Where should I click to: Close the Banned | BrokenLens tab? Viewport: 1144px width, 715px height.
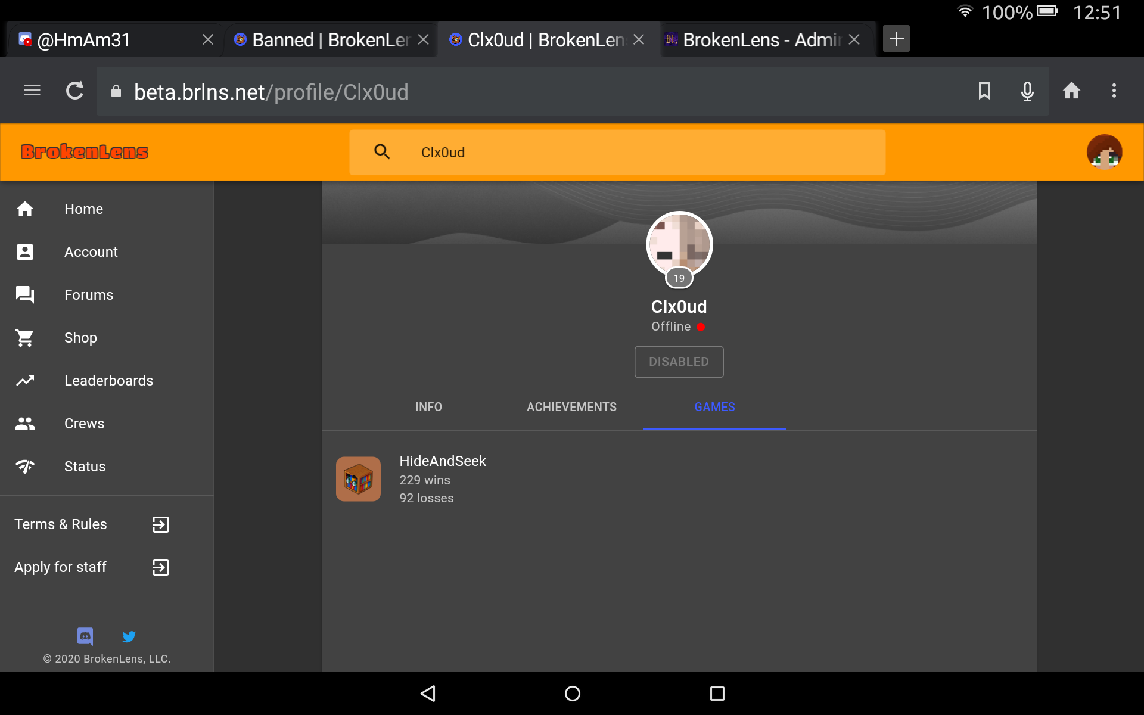point(424,40)
